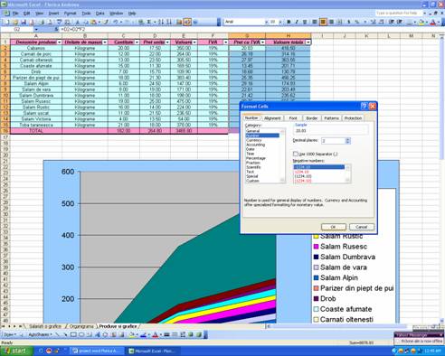The height and width of the screenshot is (356, 445).
Task: Open filter dropdown for Cantitate column
Action: pos(137,42)
